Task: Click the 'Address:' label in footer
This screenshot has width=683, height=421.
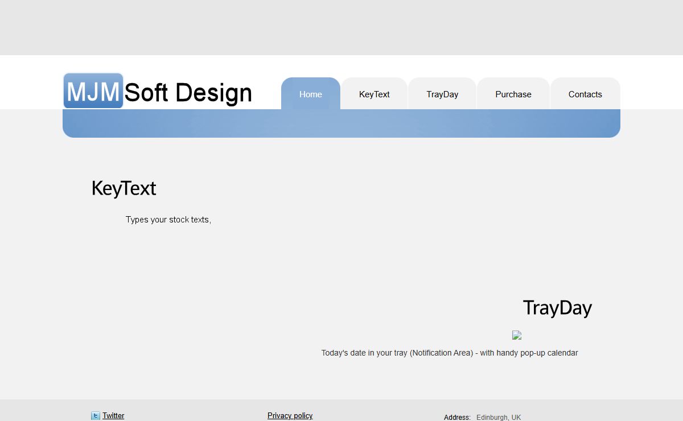Action: coord(457,417)
